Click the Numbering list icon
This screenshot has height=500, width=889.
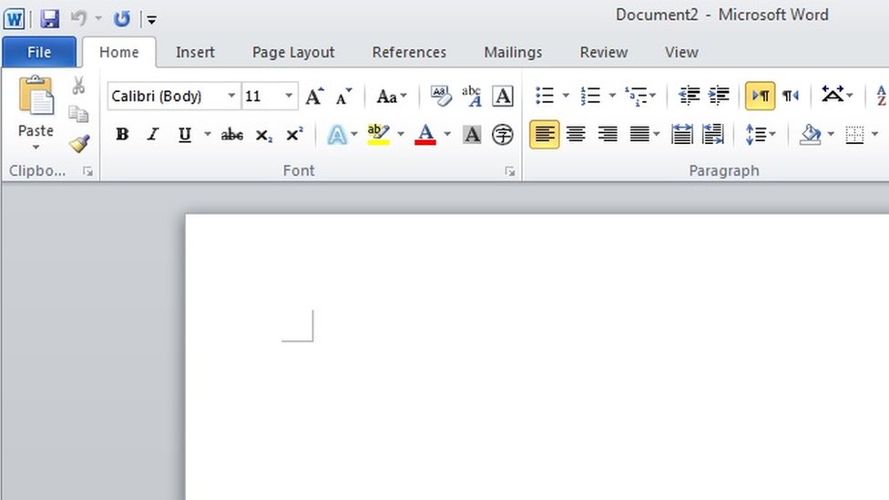point(590,96)
